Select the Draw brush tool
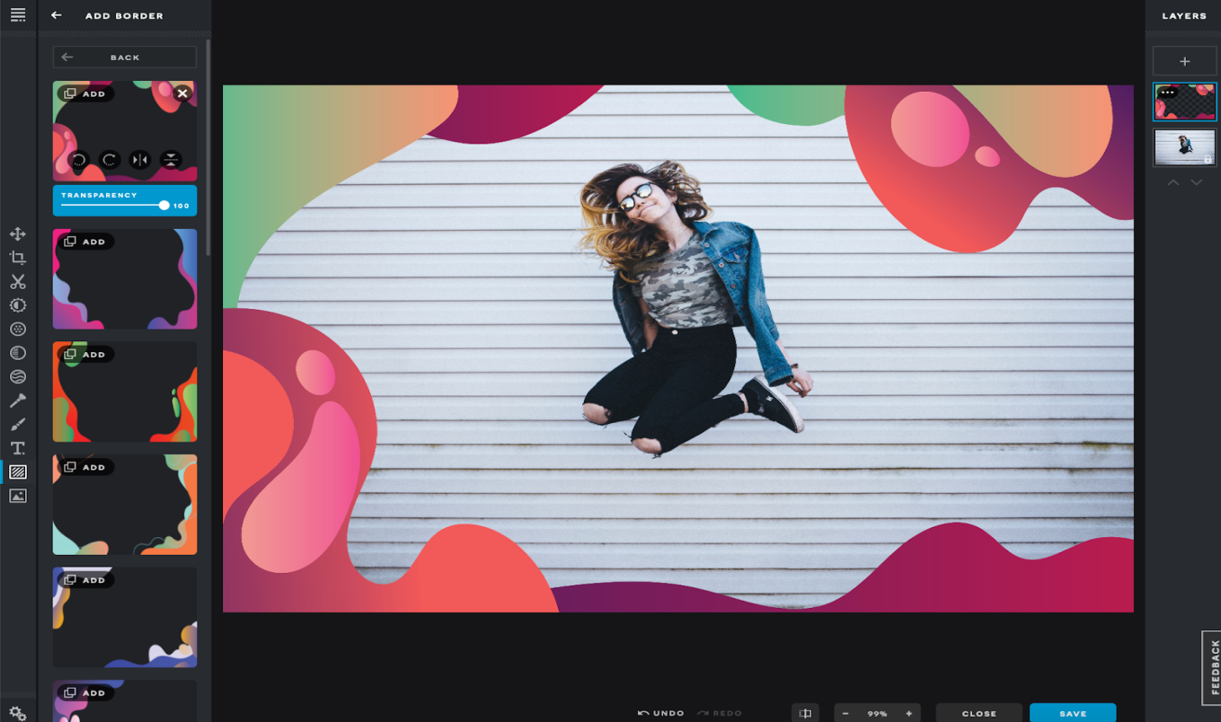 coord(17,424)
